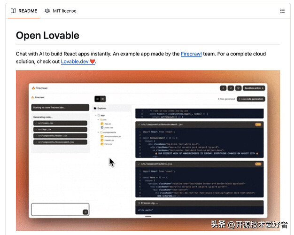Image resolution: width=294 pixels, height=235 pixels.
Task: Open the Firecrawl team link
Action: [x=191, y=54]
